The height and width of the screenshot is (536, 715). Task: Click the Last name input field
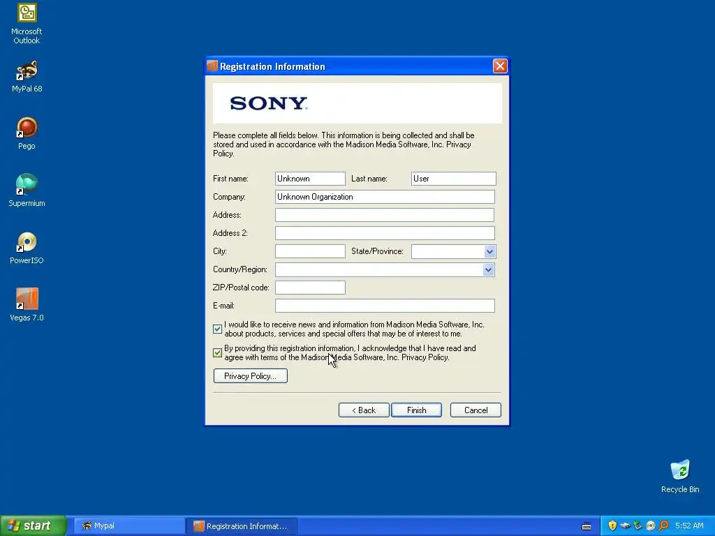pyautogui.click(x=453, y=179)
